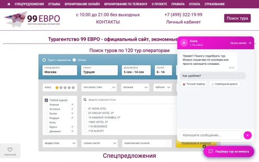Viewport: 259px width, 162px height.
Task: Expand the Аланья resort plus icon
Action: [x=73, y=105]
